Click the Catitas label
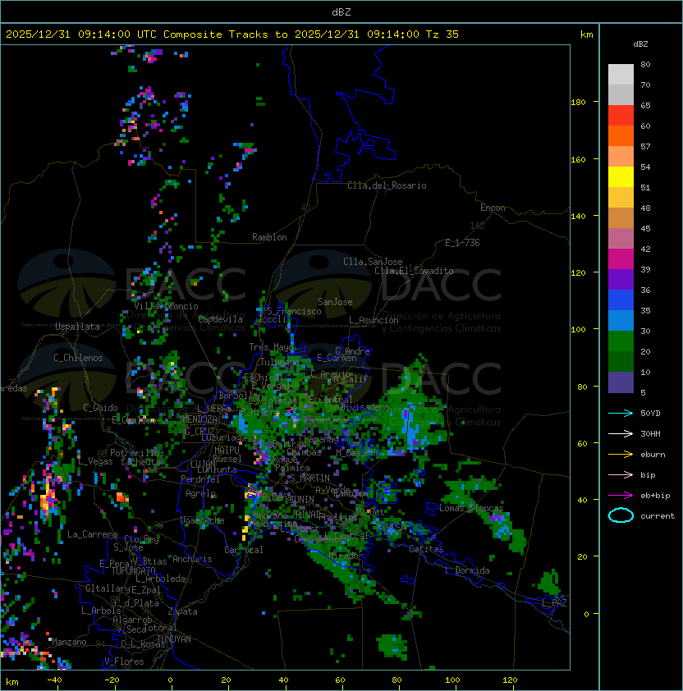The image size is (683, 691). [426, 550]
